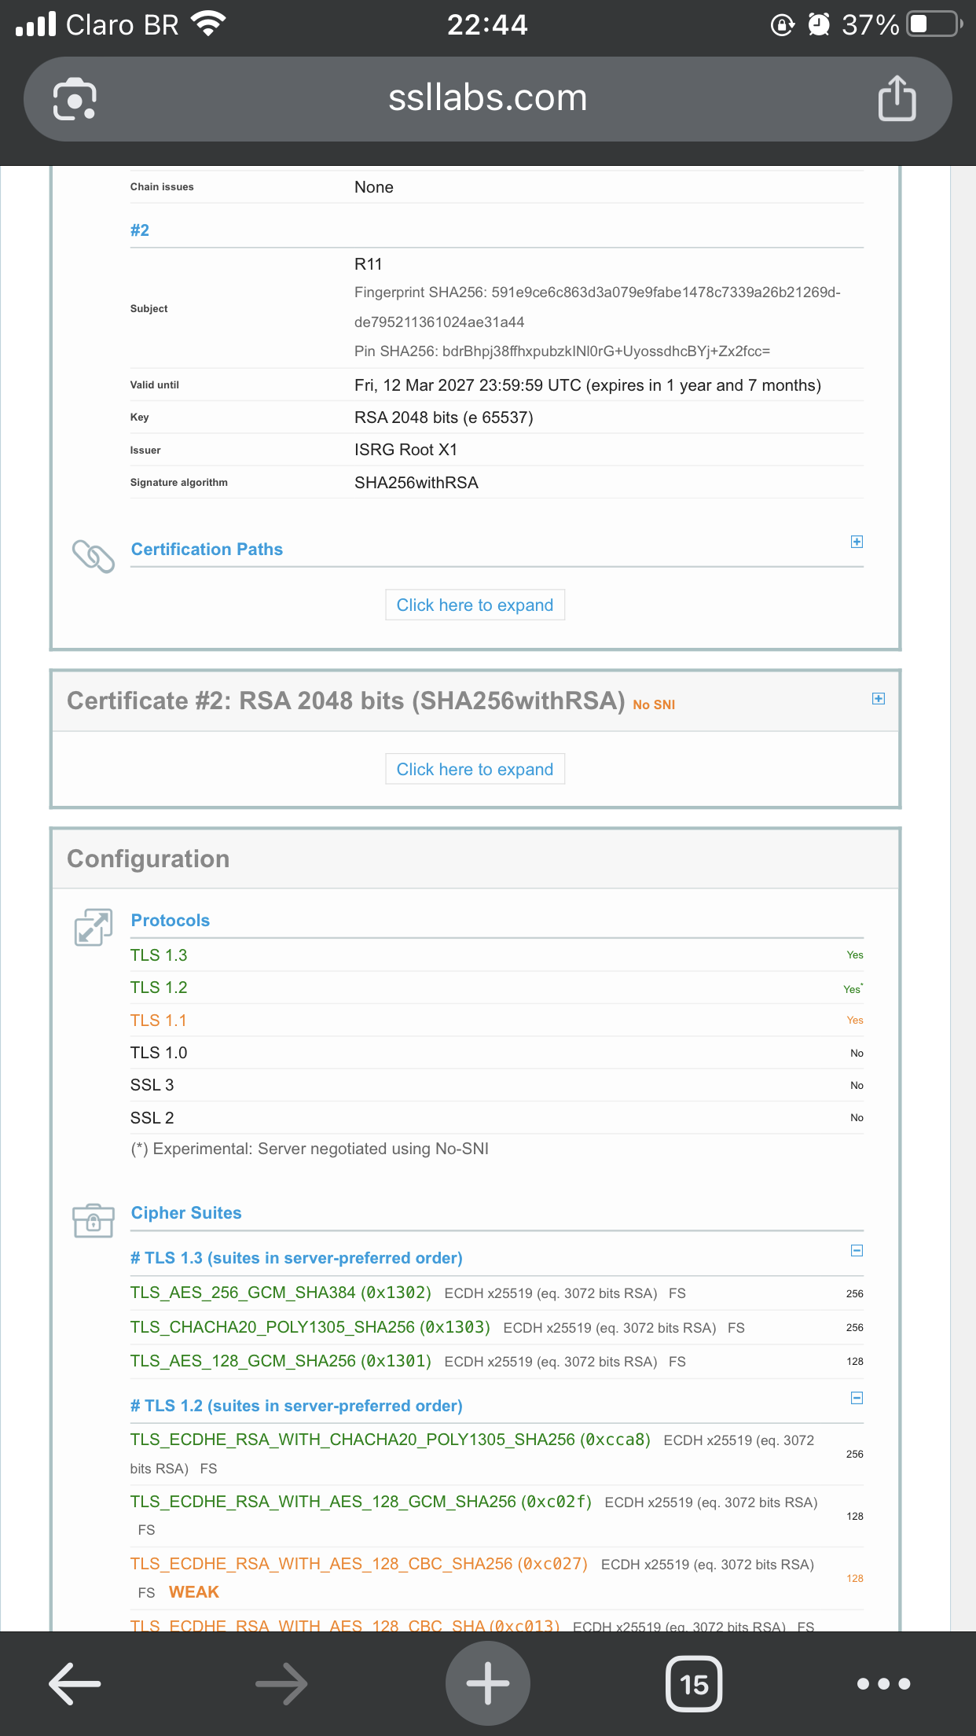976x1736 pixels.
Task: Tap the forward arrow in bottom bar
Action: (x=281, y=1683)
